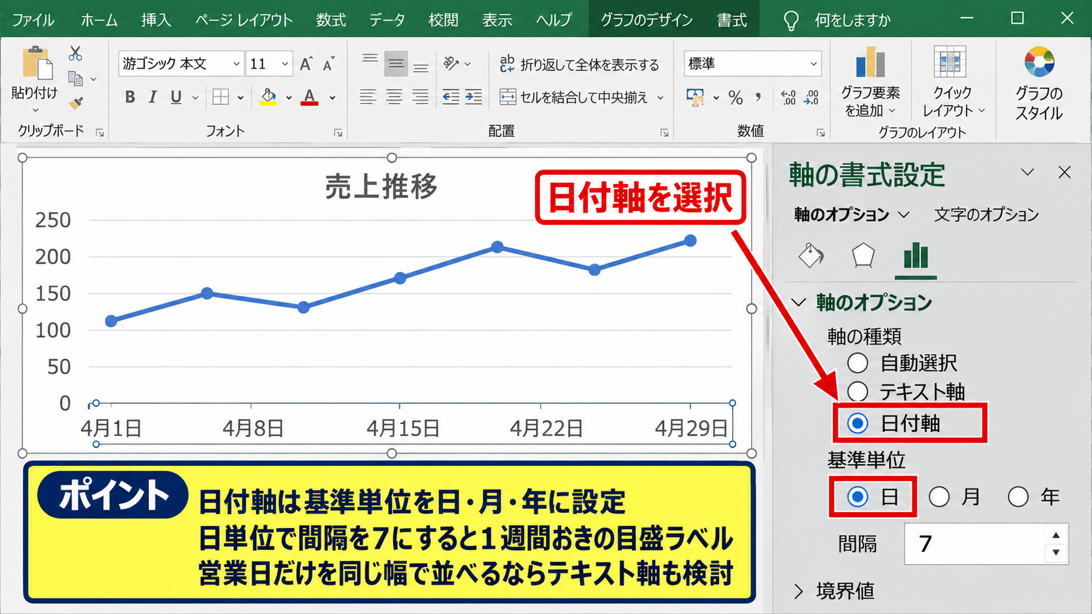Open 軸のオプション dropdown in pane header
The image size is (1092, 614).
coord(904,215)
